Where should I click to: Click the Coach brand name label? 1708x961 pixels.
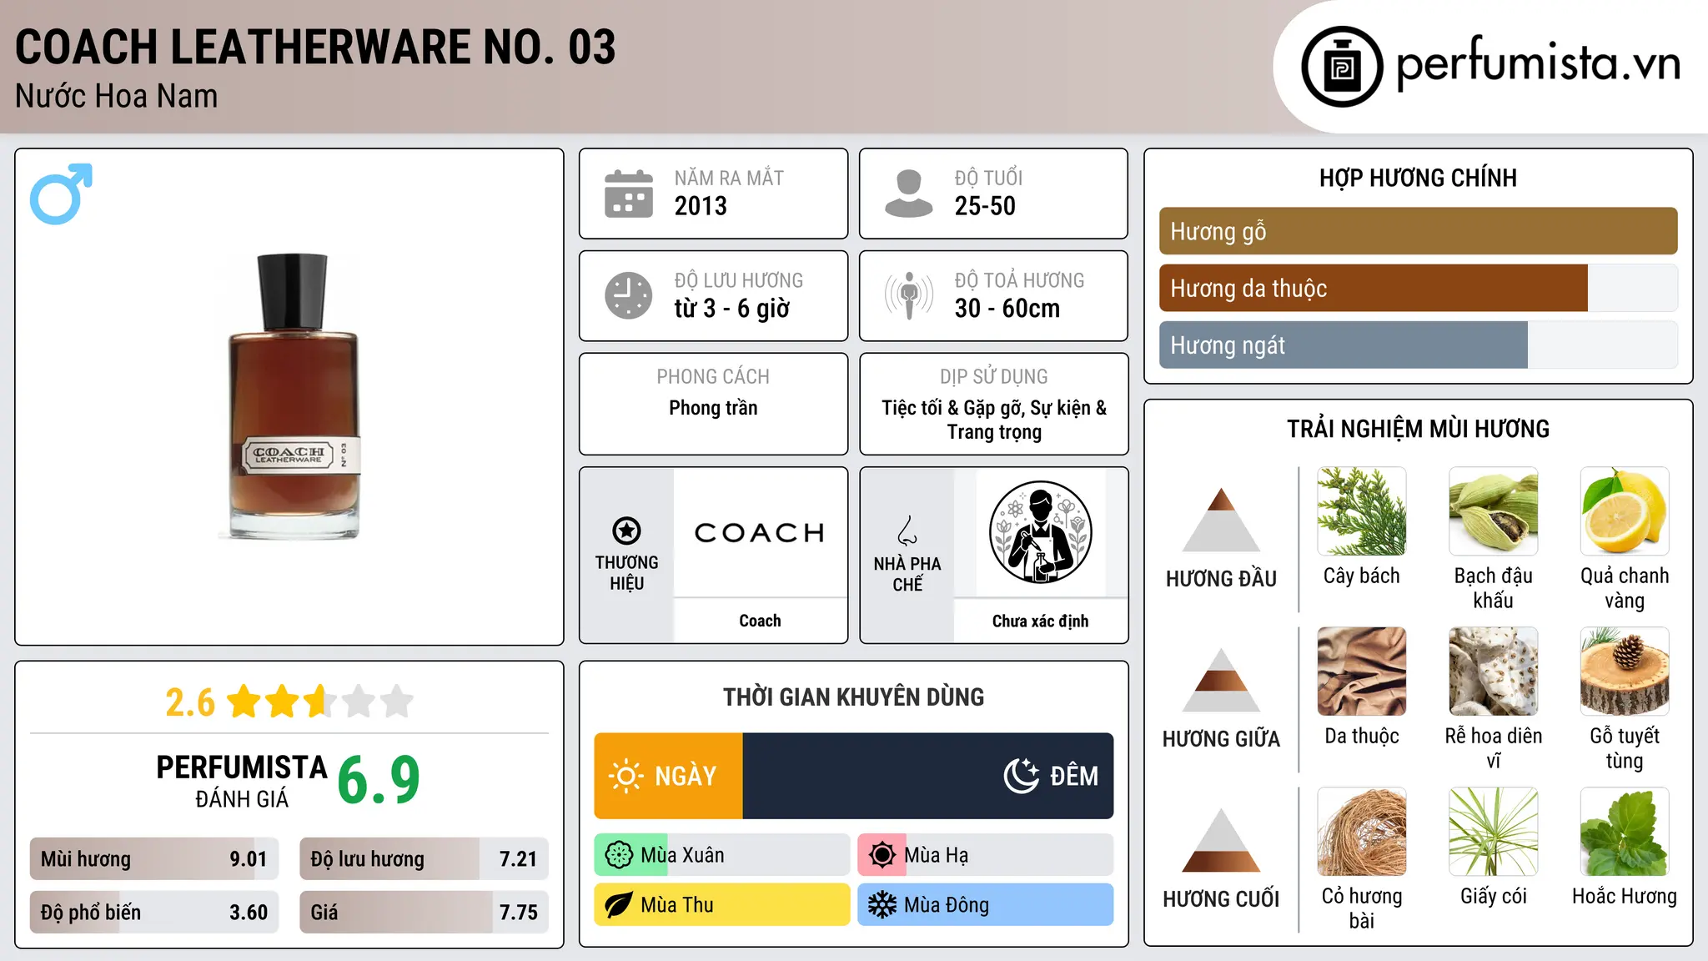760,621
